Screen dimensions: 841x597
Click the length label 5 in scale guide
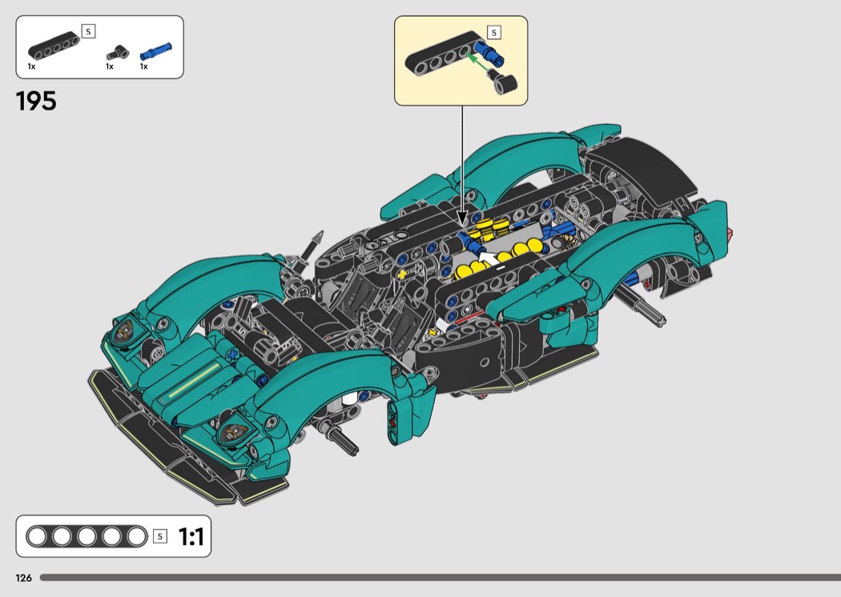159,536
